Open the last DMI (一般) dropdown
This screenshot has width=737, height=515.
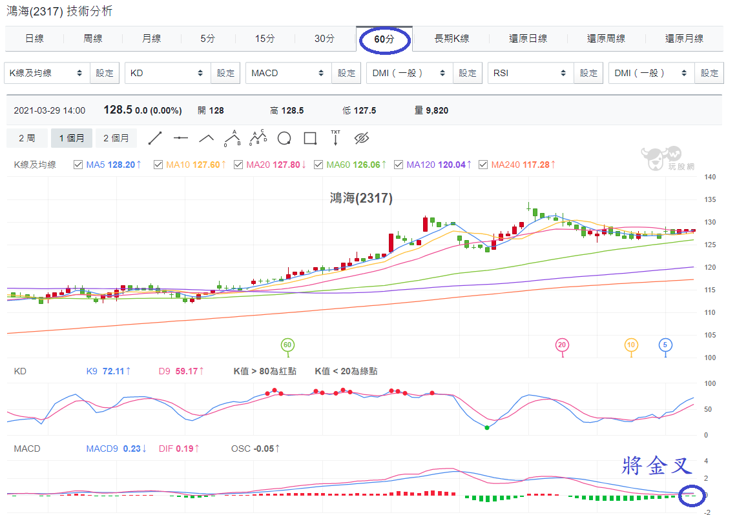point(652,73)
